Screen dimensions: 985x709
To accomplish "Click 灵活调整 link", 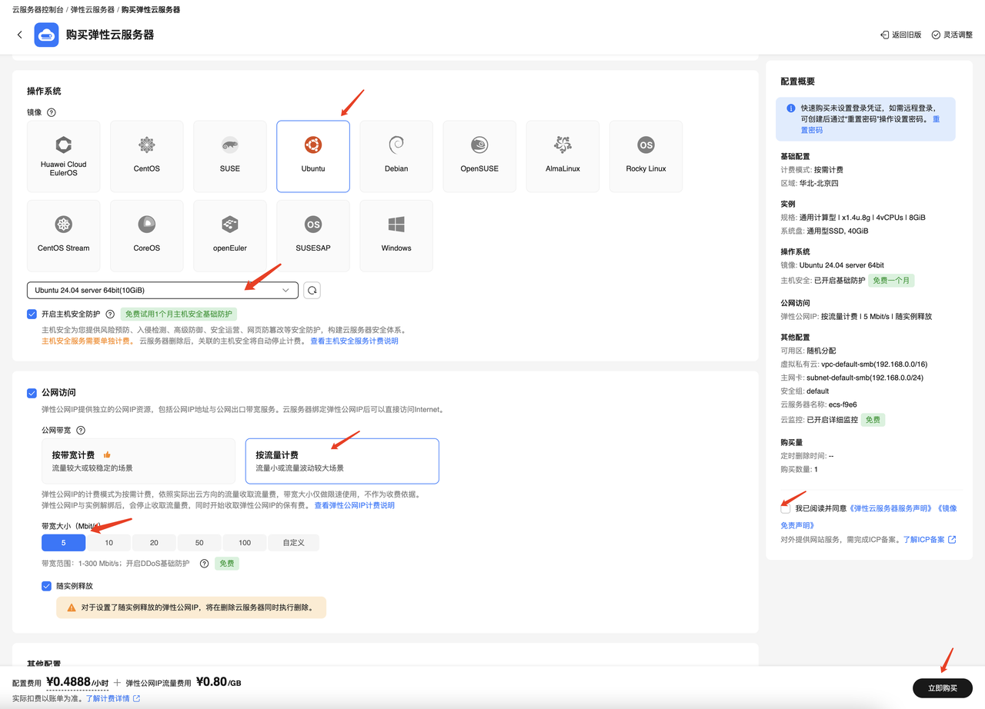I will [x=958, y=35].
